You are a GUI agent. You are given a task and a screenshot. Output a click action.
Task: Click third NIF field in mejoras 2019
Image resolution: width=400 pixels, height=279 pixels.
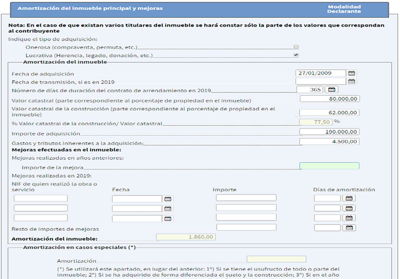(41, 218)
